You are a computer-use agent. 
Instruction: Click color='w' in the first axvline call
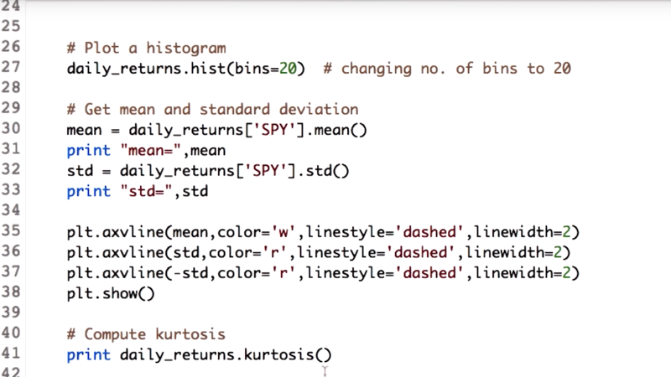pyautogui.click(x=256, y=232)
